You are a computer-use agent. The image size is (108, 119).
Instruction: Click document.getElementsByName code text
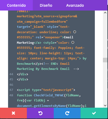click(41, 106)
